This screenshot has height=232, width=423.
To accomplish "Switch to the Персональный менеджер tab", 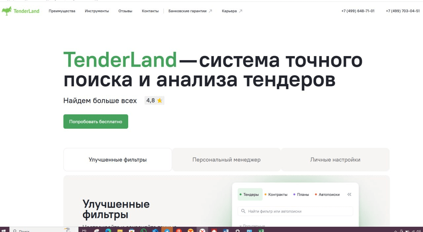I will 226,160.
